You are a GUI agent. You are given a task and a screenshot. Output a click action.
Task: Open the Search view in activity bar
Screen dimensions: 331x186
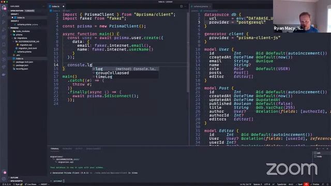pyautogui.click(x=4, y=15)
